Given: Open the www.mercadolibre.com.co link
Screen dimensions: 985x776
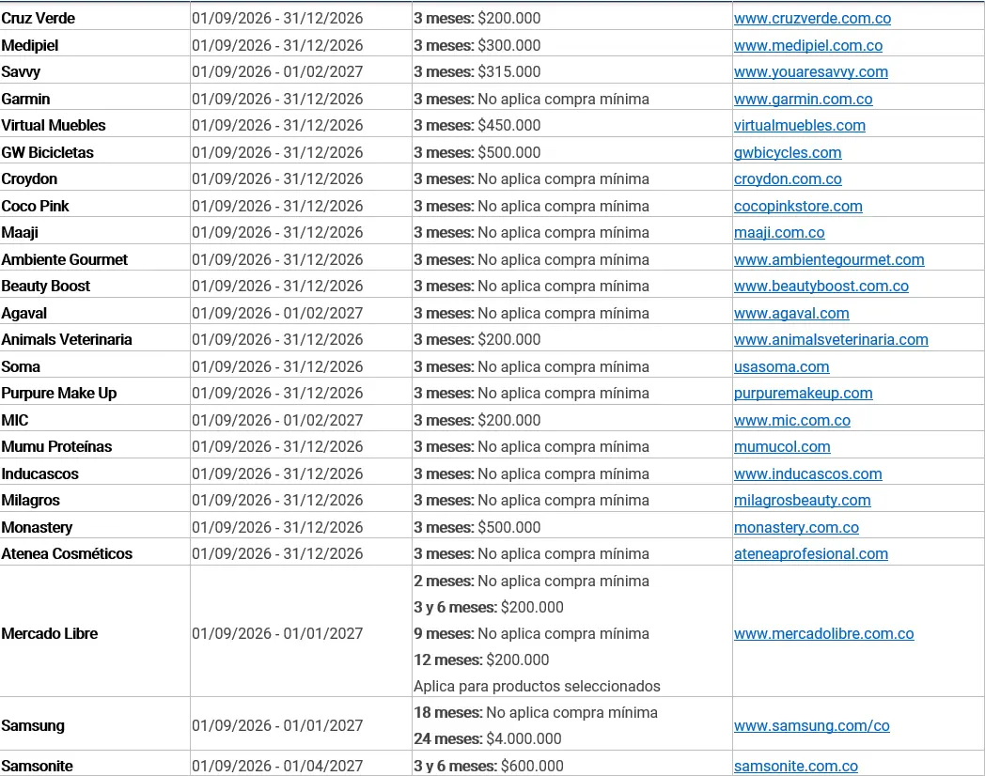Looking at the screenshot, I should tap(823, 633).
